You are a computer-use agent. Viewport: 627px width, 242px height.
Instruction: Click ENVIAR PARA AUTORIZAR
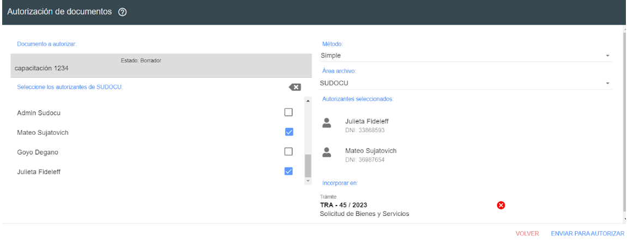[587, 233]
